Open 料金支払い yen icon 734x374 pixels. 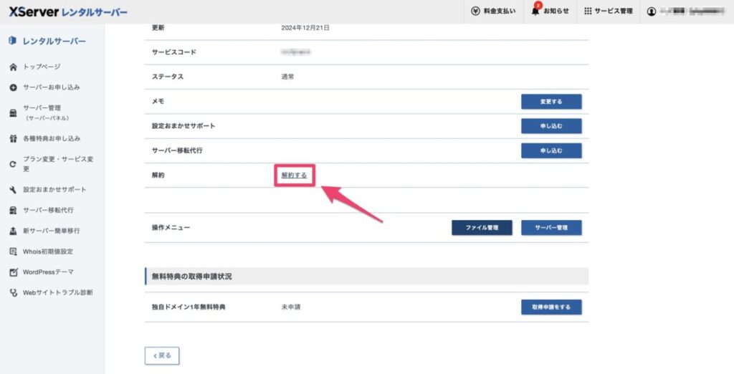tap(475, 11)
